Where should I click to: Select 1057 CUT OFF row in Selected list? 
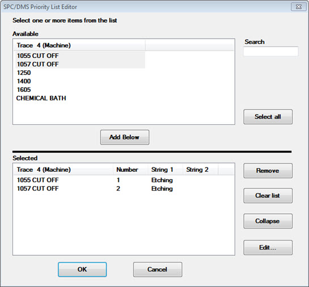124,189
